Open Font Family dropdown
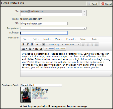This screenshot has width=113, height=109. coord(56,44)
